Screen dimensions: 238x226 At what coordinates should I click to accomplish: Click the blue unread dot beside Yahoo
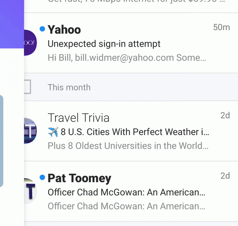[x=42, y=29]
